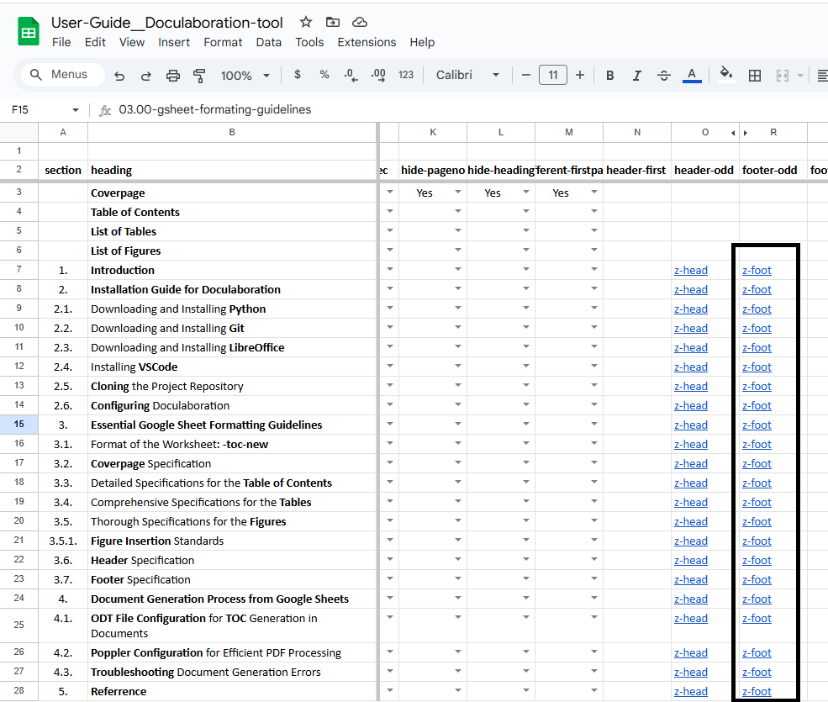
Task: Select section cell '3.5.1.'
Action: pos(63,541)
